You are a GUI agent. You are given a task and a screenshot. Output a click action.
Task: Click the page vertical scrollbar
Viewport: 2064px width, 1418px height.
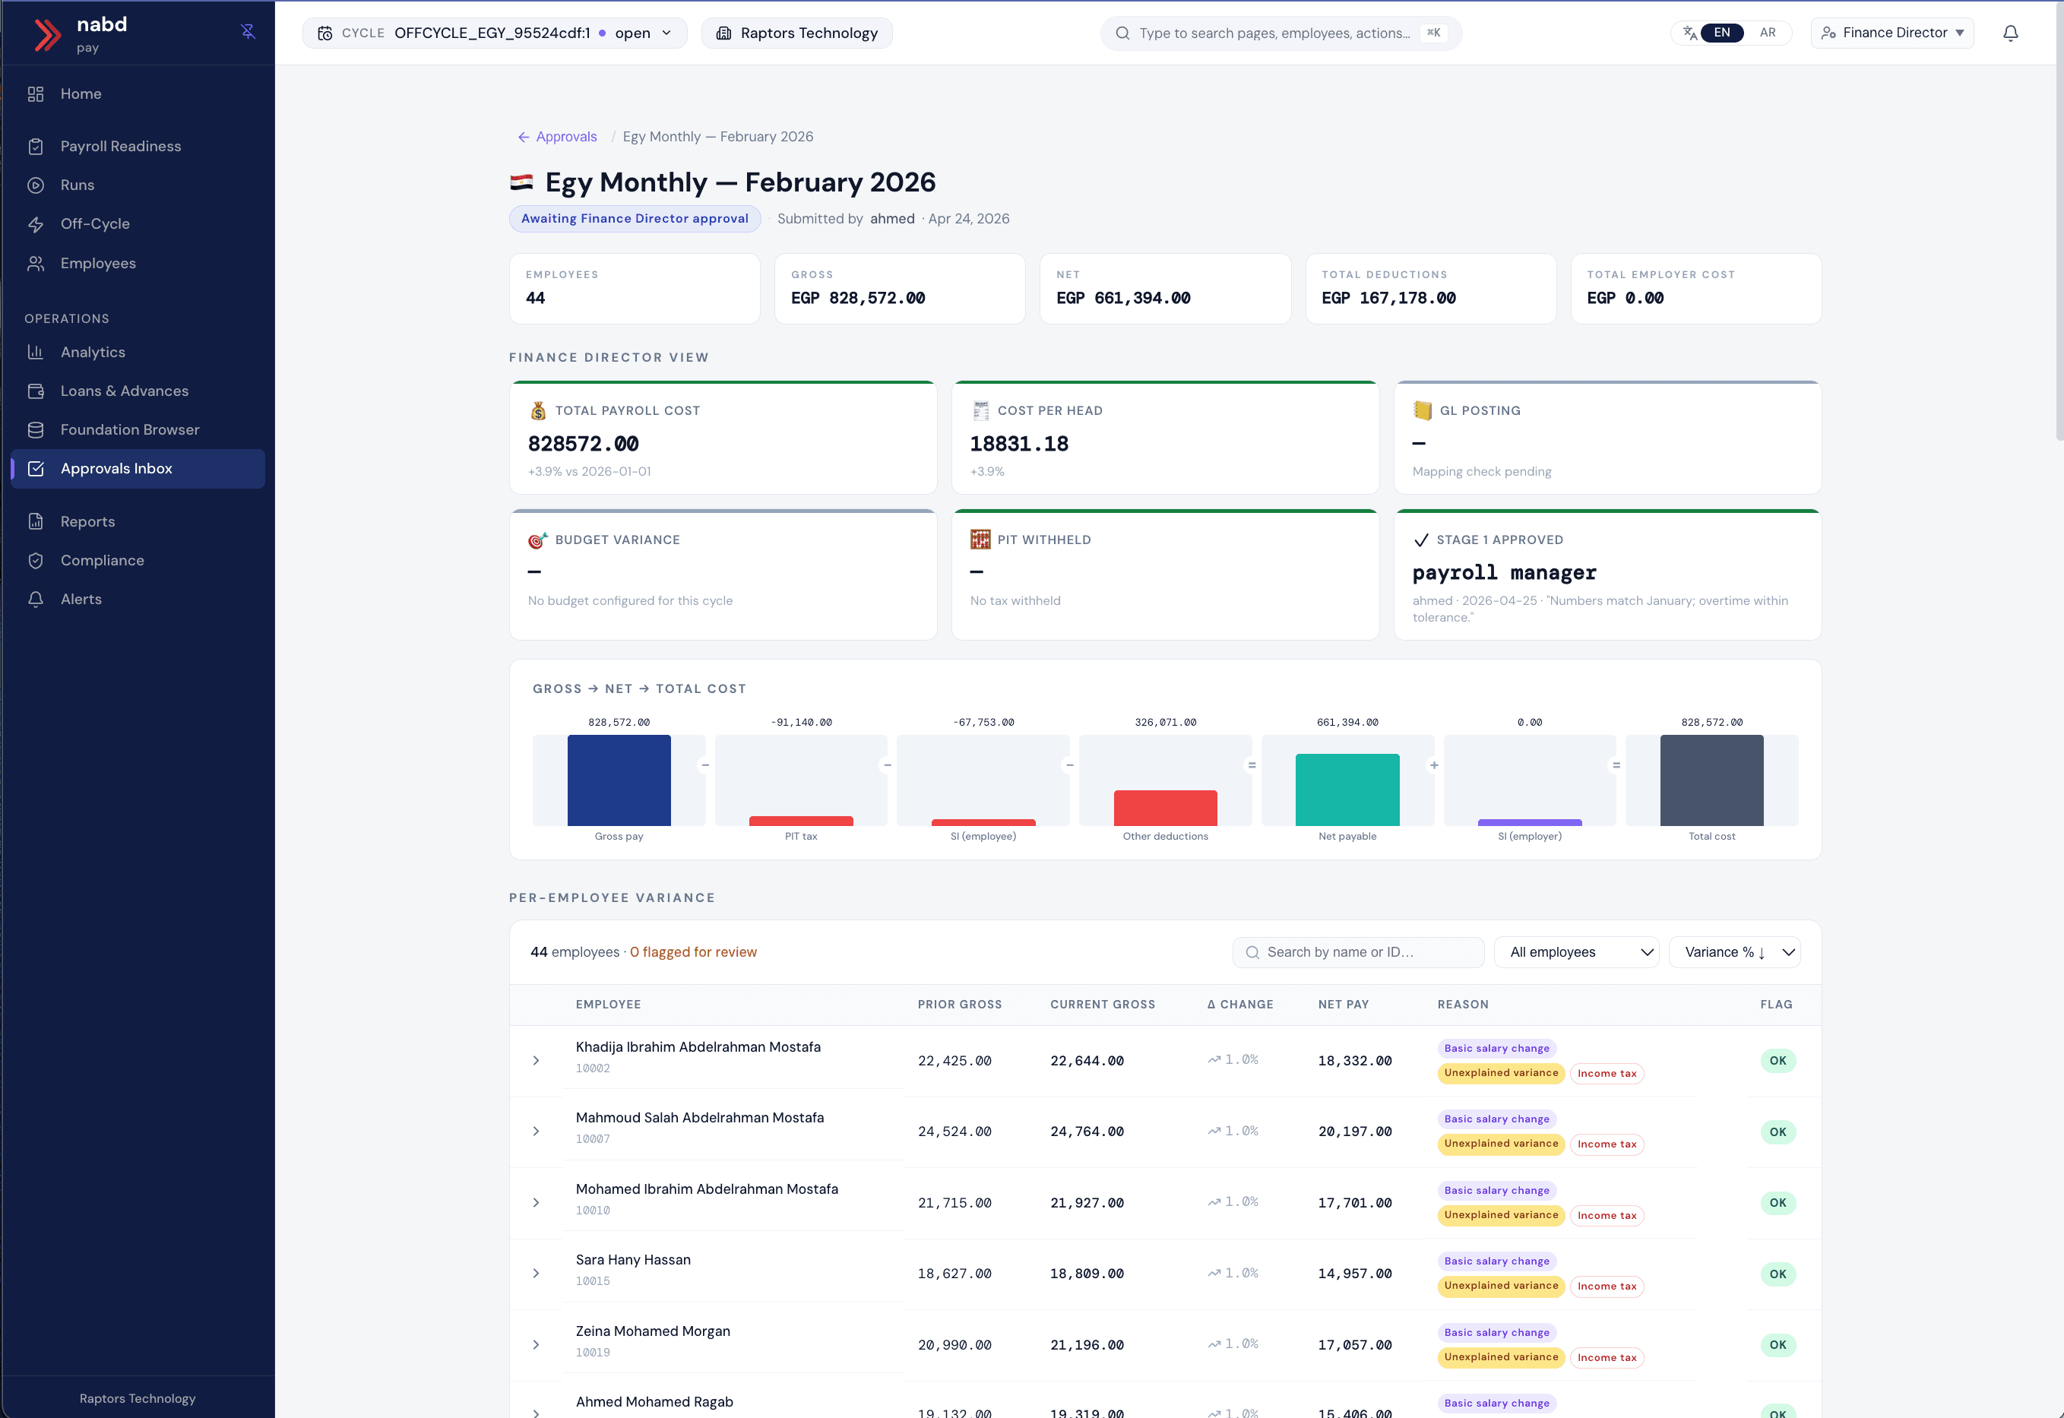[2058, 222]
